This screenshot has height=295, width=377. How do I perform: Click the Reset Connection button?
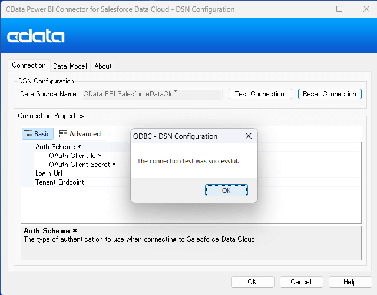[329, 94]
